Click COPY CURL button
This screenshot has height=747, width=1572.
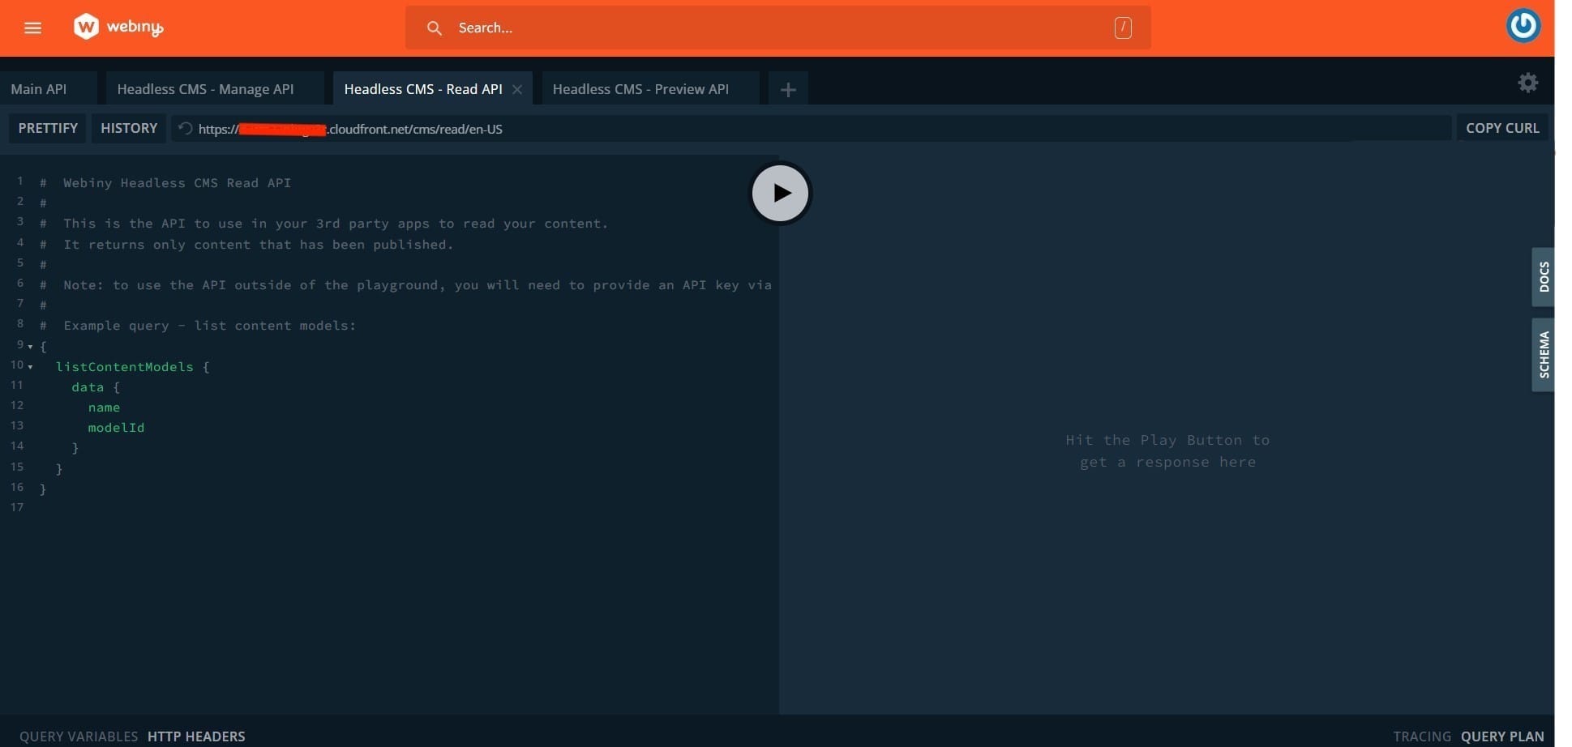[1501, 128]
